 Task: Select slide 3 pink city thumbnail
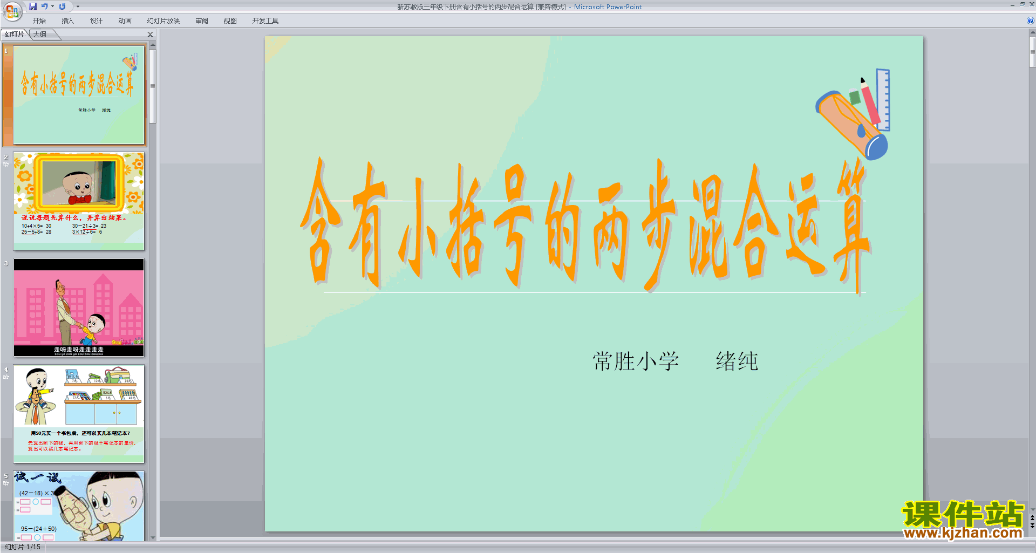point(79,308)
